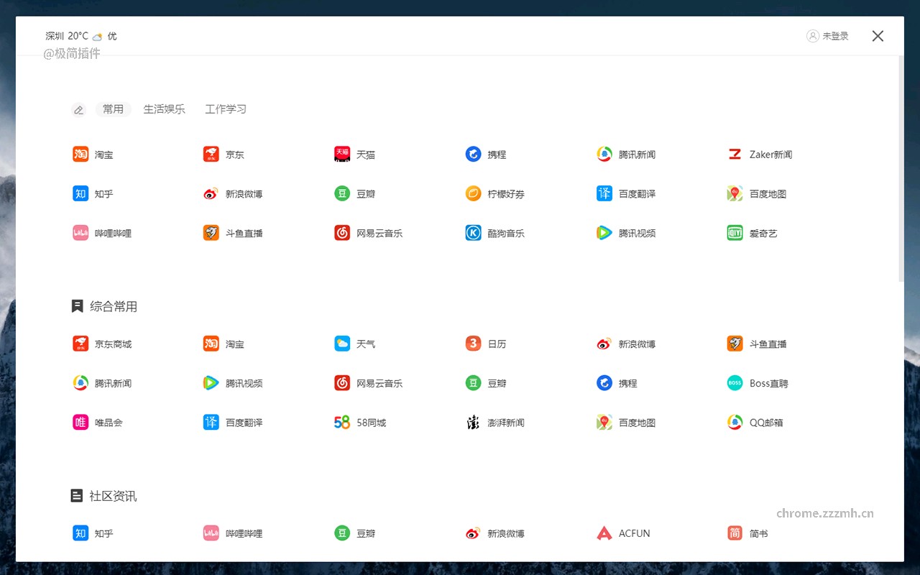
Task: Open 腾讯新闻 icon in the top favorites
Action: click(x=604, y=154)
